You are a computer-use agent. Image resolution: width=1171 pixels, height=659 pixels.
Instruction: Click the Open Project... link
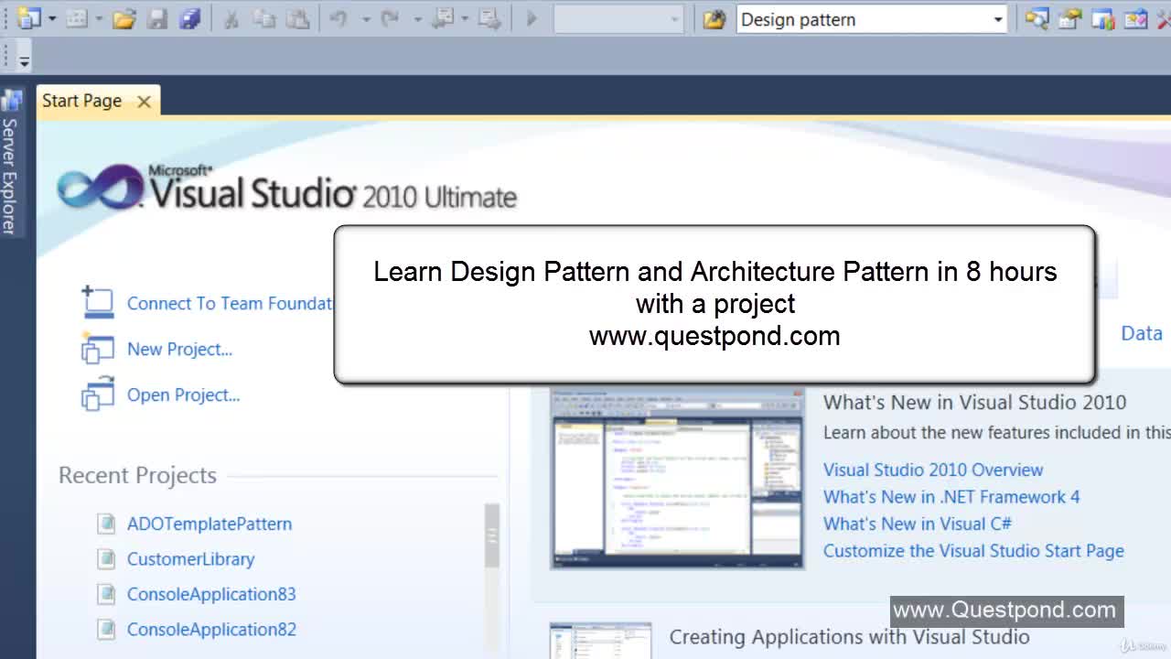(183, 394)
